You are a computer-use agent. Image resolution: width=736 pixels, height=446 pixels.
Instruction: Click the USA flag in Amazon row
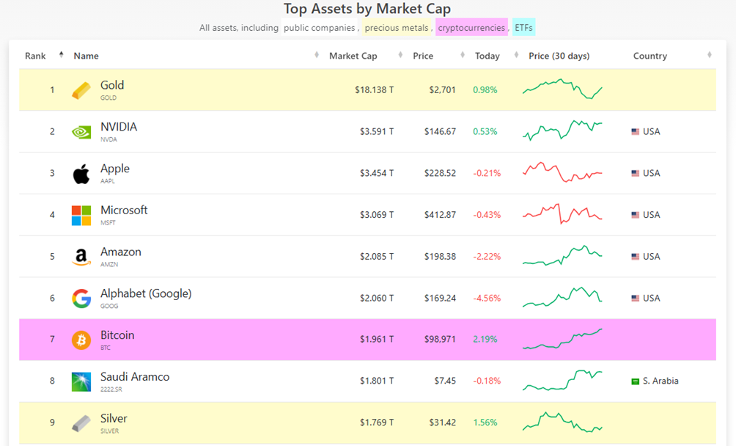(635, 257)
